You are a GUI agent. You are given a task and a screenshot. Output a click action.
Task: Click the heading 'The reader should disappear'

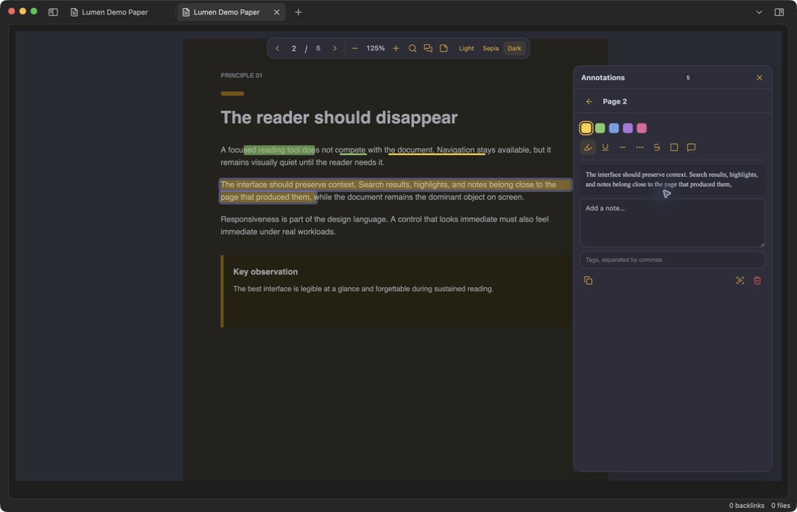coord(339,117)
